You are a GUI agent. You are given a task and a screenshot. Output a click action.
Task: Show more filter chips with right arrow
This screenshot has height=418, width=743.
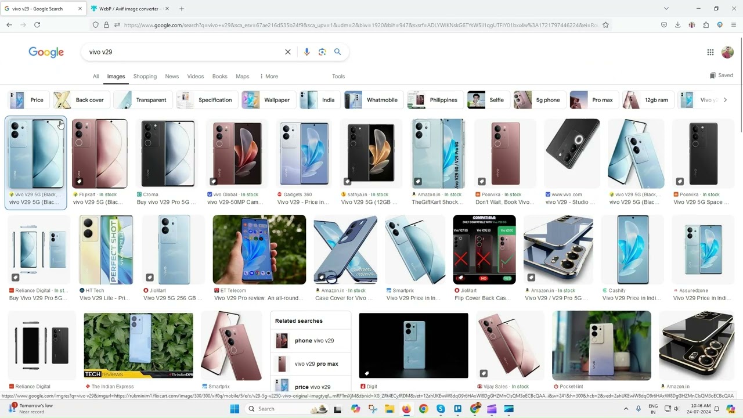[725, 100]
